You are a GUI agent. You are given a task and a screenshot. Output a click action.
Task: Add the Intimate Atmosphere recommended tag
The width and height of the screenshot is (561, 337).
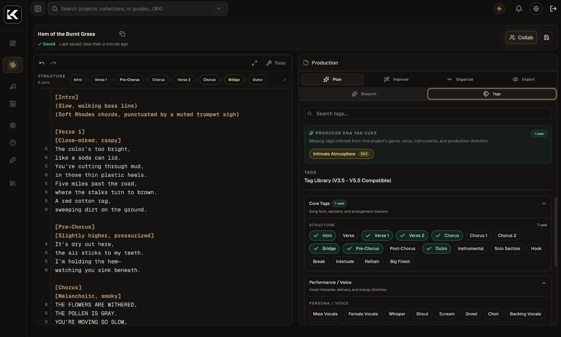coord(341,154)
